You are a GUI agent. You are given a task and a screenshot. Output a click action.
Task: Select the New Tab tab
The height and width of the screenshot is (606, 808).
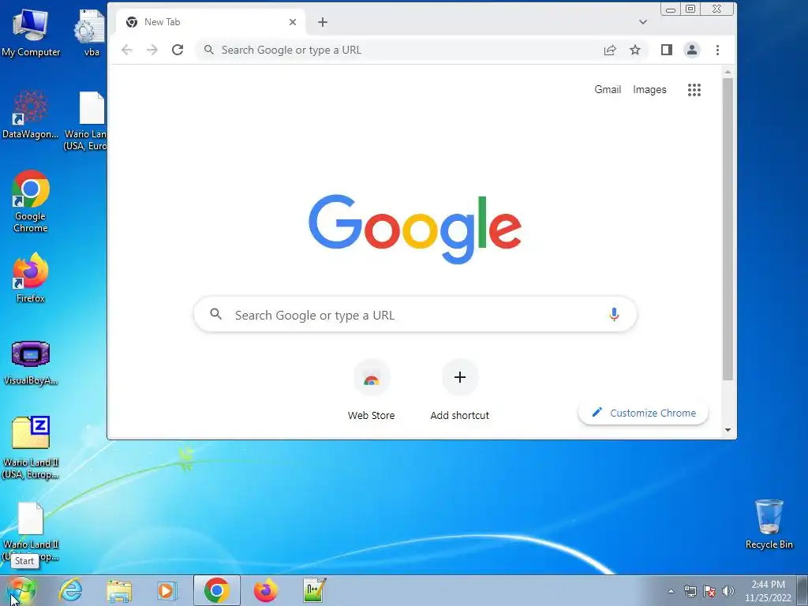pyautogui.click(x=210, y=22)
